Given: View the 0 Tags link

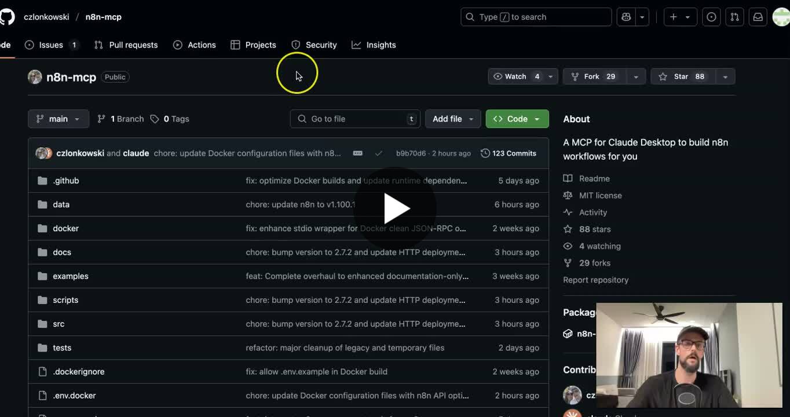Looking at the screenshot, I should click(170, 119).
